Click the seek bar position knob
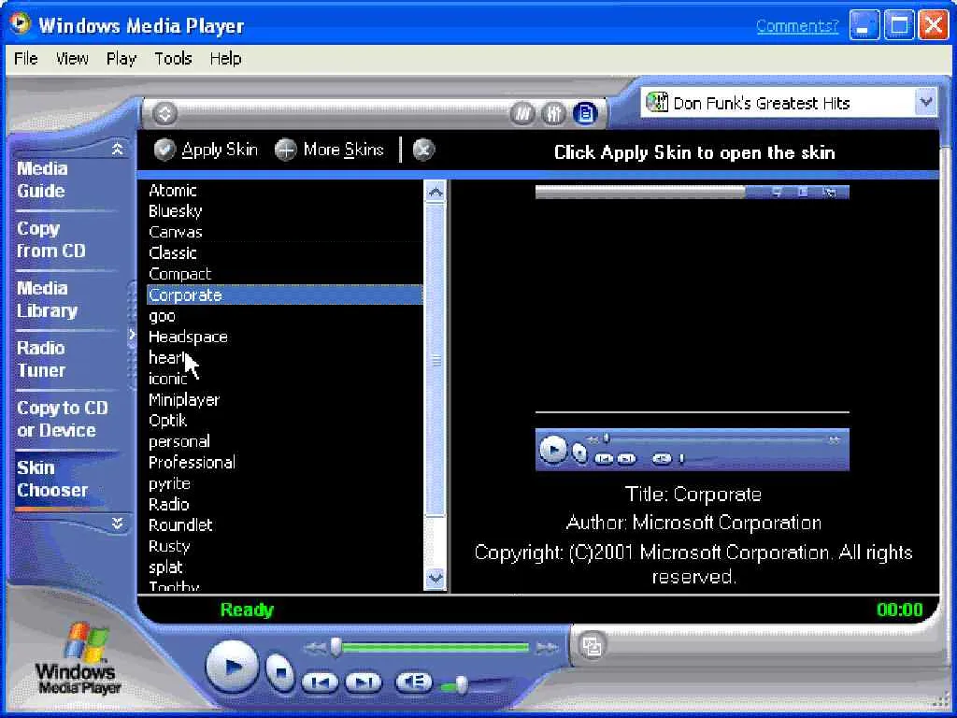Image resolution: width=957 pixels, height=718 pixels. point(336,647)
